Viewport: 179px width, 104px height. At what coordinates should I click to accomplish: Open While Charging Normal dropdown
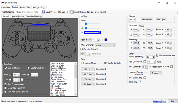coord(105,45)
